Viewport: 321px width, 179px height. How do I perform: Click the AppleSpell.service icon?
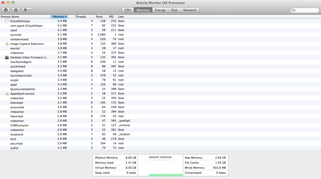pyautogui.click(x=7, y=94)
